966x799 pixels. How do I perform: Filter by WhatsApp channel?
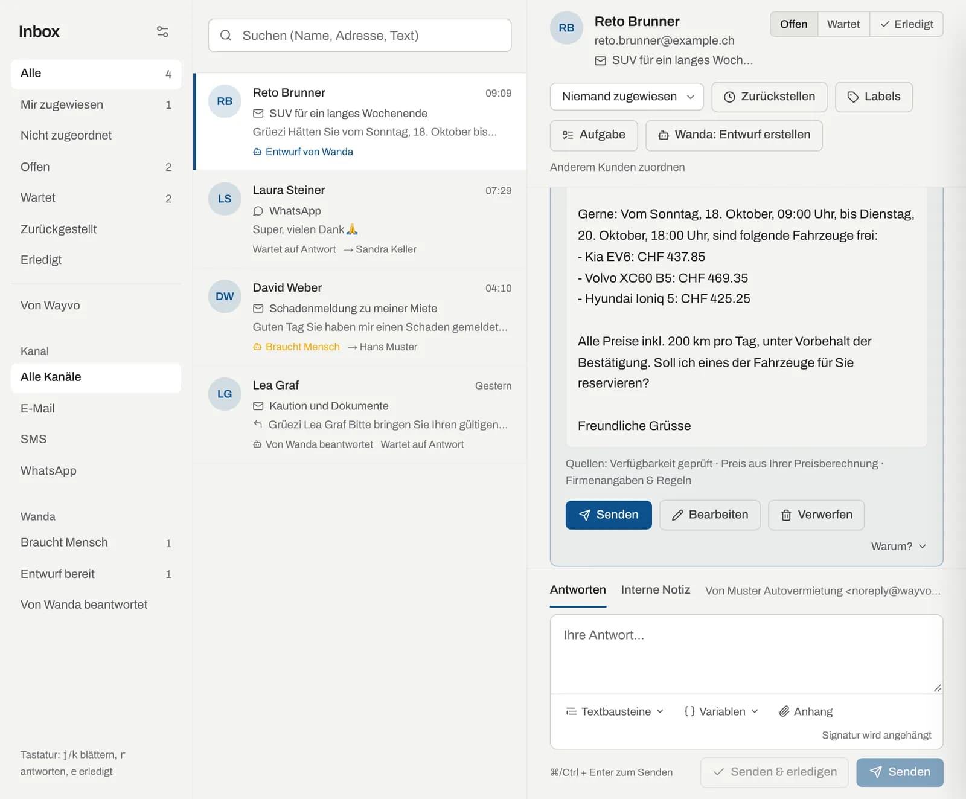click(x=96, y=471)
